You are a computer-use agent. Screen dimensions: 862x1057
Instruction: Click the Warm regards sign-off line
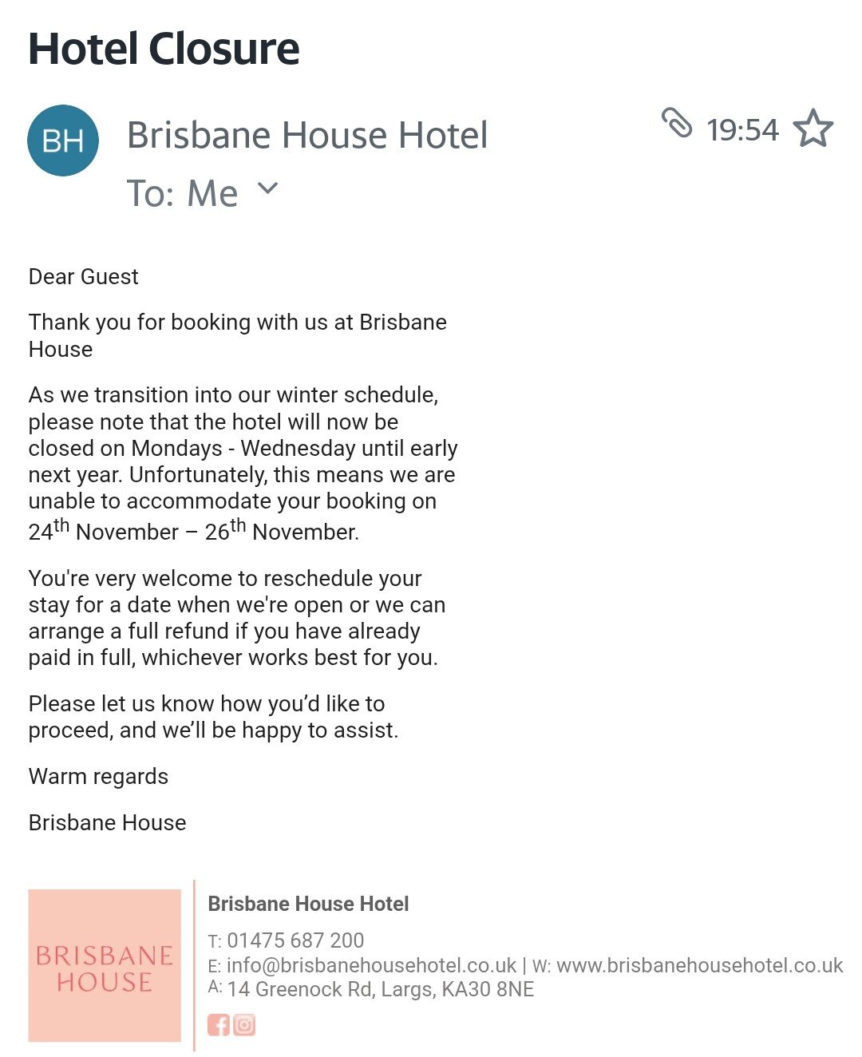tap(99, 777)
